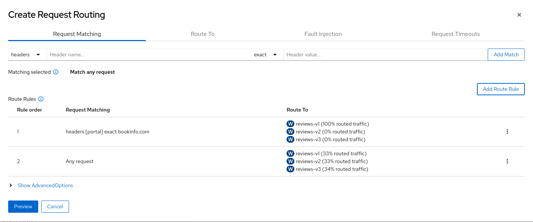This screenshot has width=533, height=222.
Task: Click the info icon beside Matching selected
Action: (x=56, y=72)
